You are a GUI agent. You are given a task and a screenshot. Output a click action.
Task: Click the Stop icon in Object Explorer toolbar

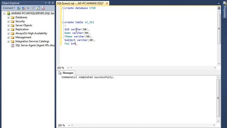click(28, 8)
